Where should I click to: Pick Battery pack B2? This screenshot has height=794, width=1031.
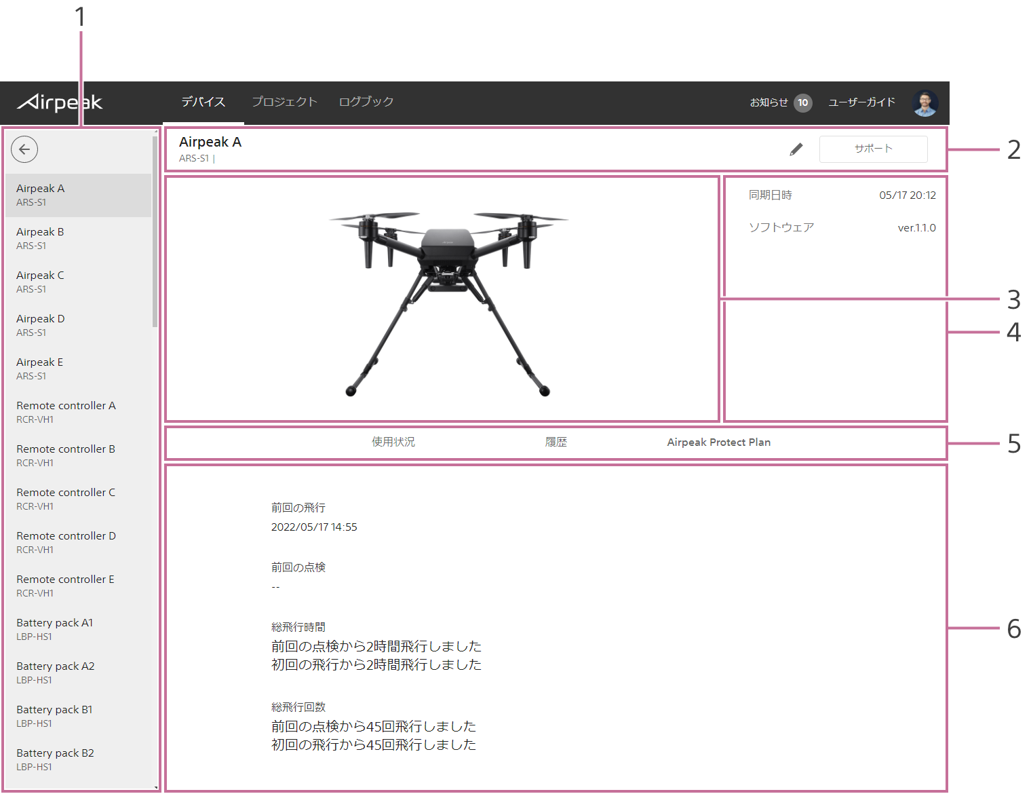[79, 760]
